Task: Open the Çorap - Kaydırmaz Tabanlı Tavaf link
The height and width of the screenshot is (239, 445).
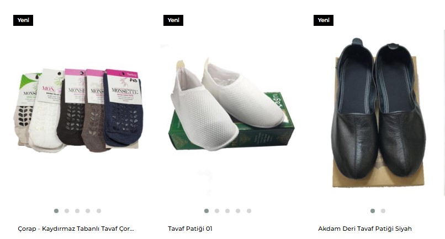Action: 76,229
